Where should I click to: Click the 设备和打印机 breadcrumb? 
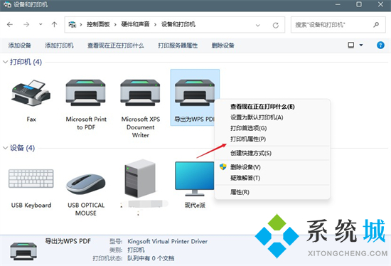point(178,24)
